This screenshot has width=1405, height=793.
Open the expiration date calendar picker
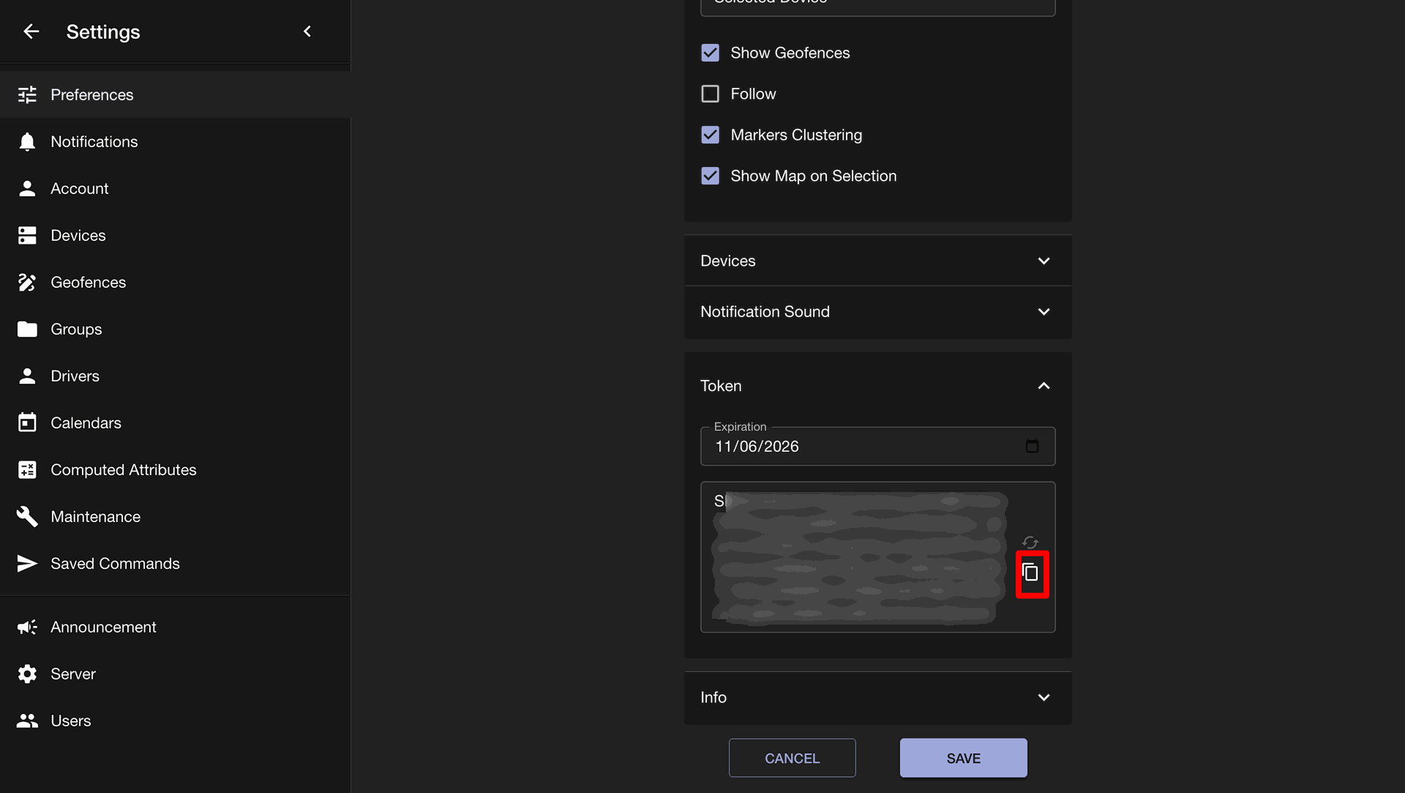point(1032,446)
